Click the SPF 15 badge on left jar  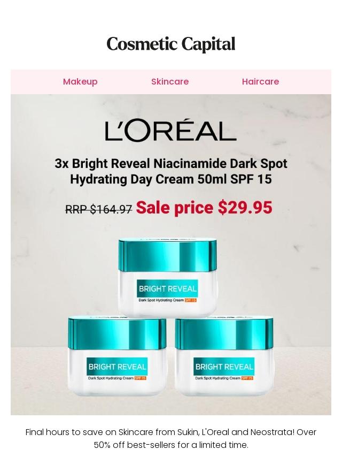(x=141, y=378)
